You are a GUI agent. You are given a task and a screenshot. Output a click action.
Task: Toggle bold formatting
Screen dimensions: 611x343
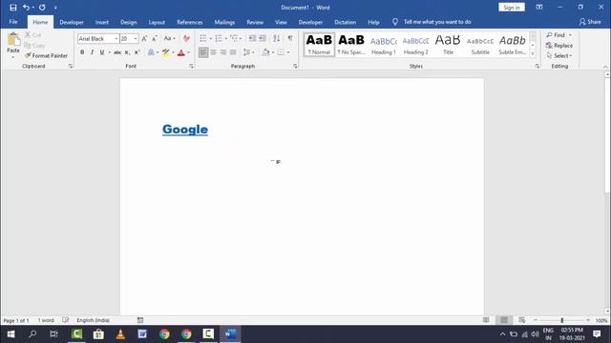[x=82, y=52]
